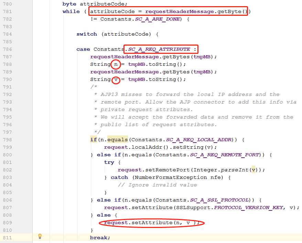Click the break keyword on line 811

coord(100,238)
